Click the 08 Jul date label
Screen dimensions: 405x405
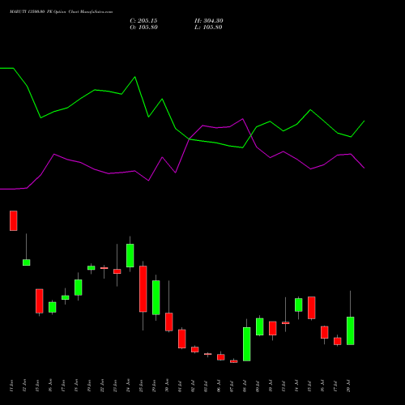245,386
